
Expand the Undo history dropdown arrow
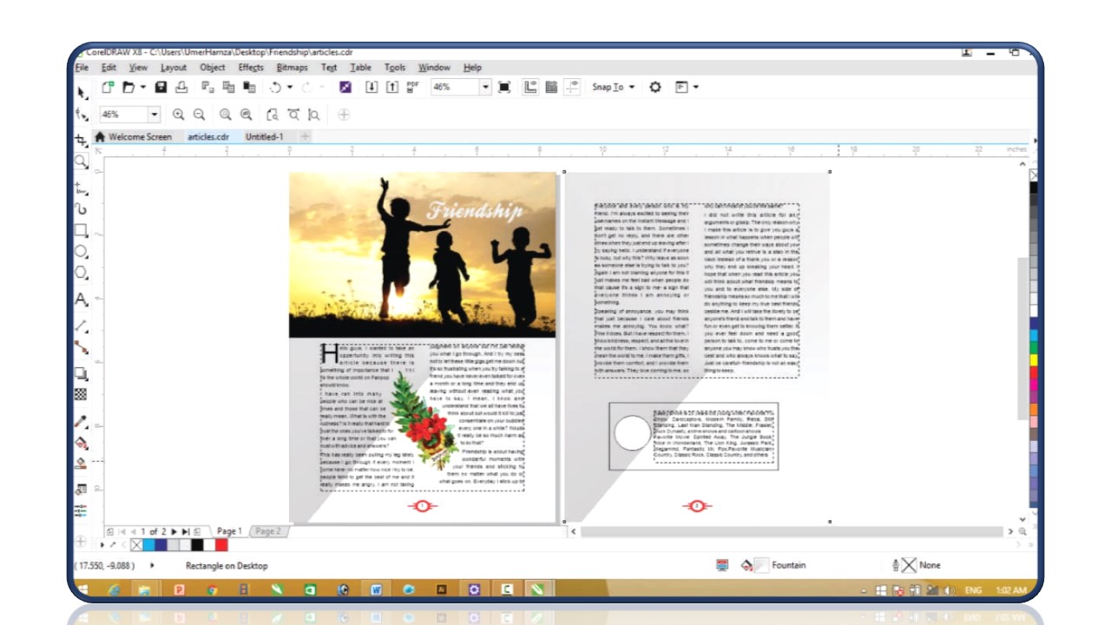pos(290,87)
